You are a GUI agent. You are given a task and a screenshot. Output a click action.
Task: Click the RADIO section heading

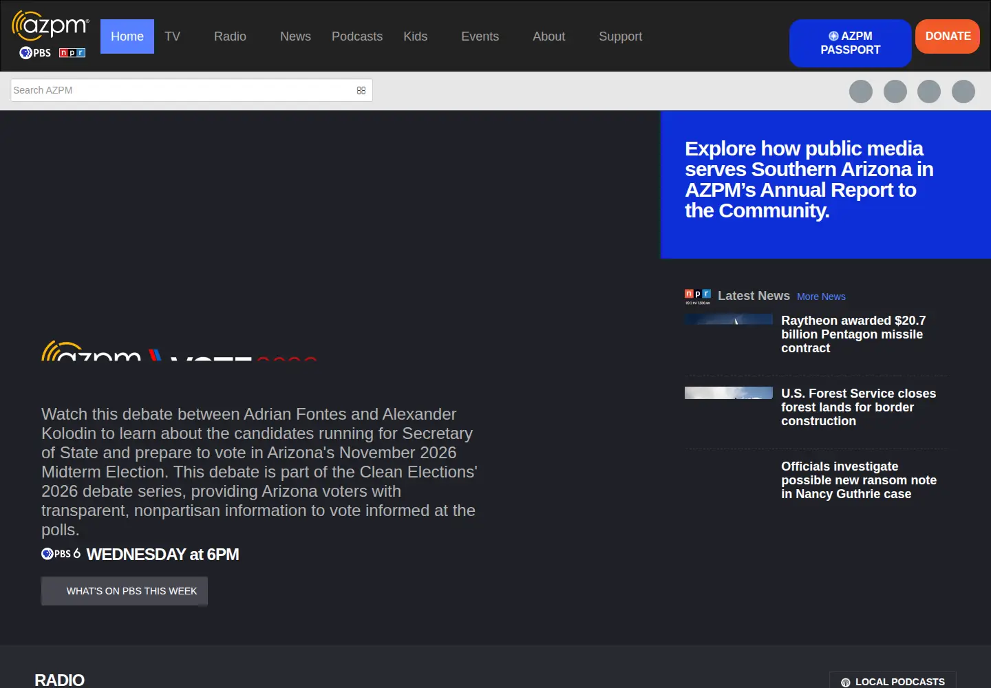pyautogui.click(x=59, y=680)
